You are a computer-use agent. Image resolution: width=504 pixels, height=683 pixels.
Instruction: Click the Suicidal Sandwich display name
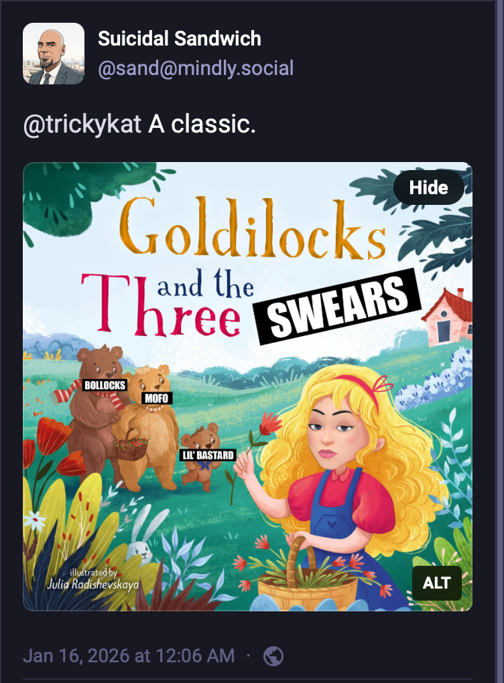pyautogui.click(x=180, y=39)
